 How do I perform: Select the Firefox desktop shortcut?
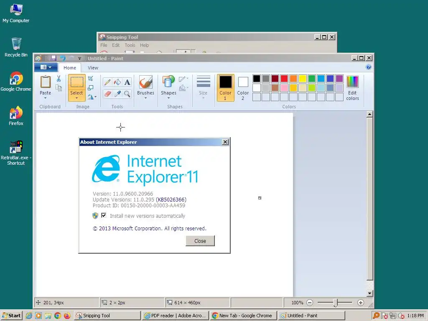[x=16, y=116]
